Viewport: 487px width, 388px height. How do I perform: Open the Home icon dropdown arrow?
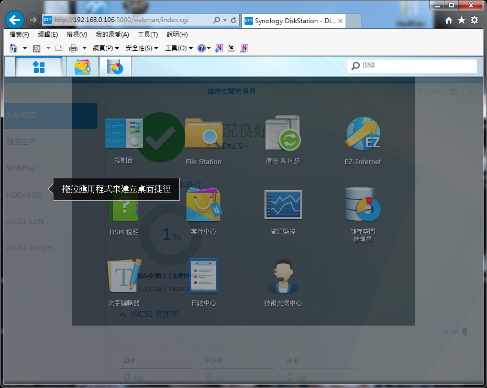tap(25, 48)
